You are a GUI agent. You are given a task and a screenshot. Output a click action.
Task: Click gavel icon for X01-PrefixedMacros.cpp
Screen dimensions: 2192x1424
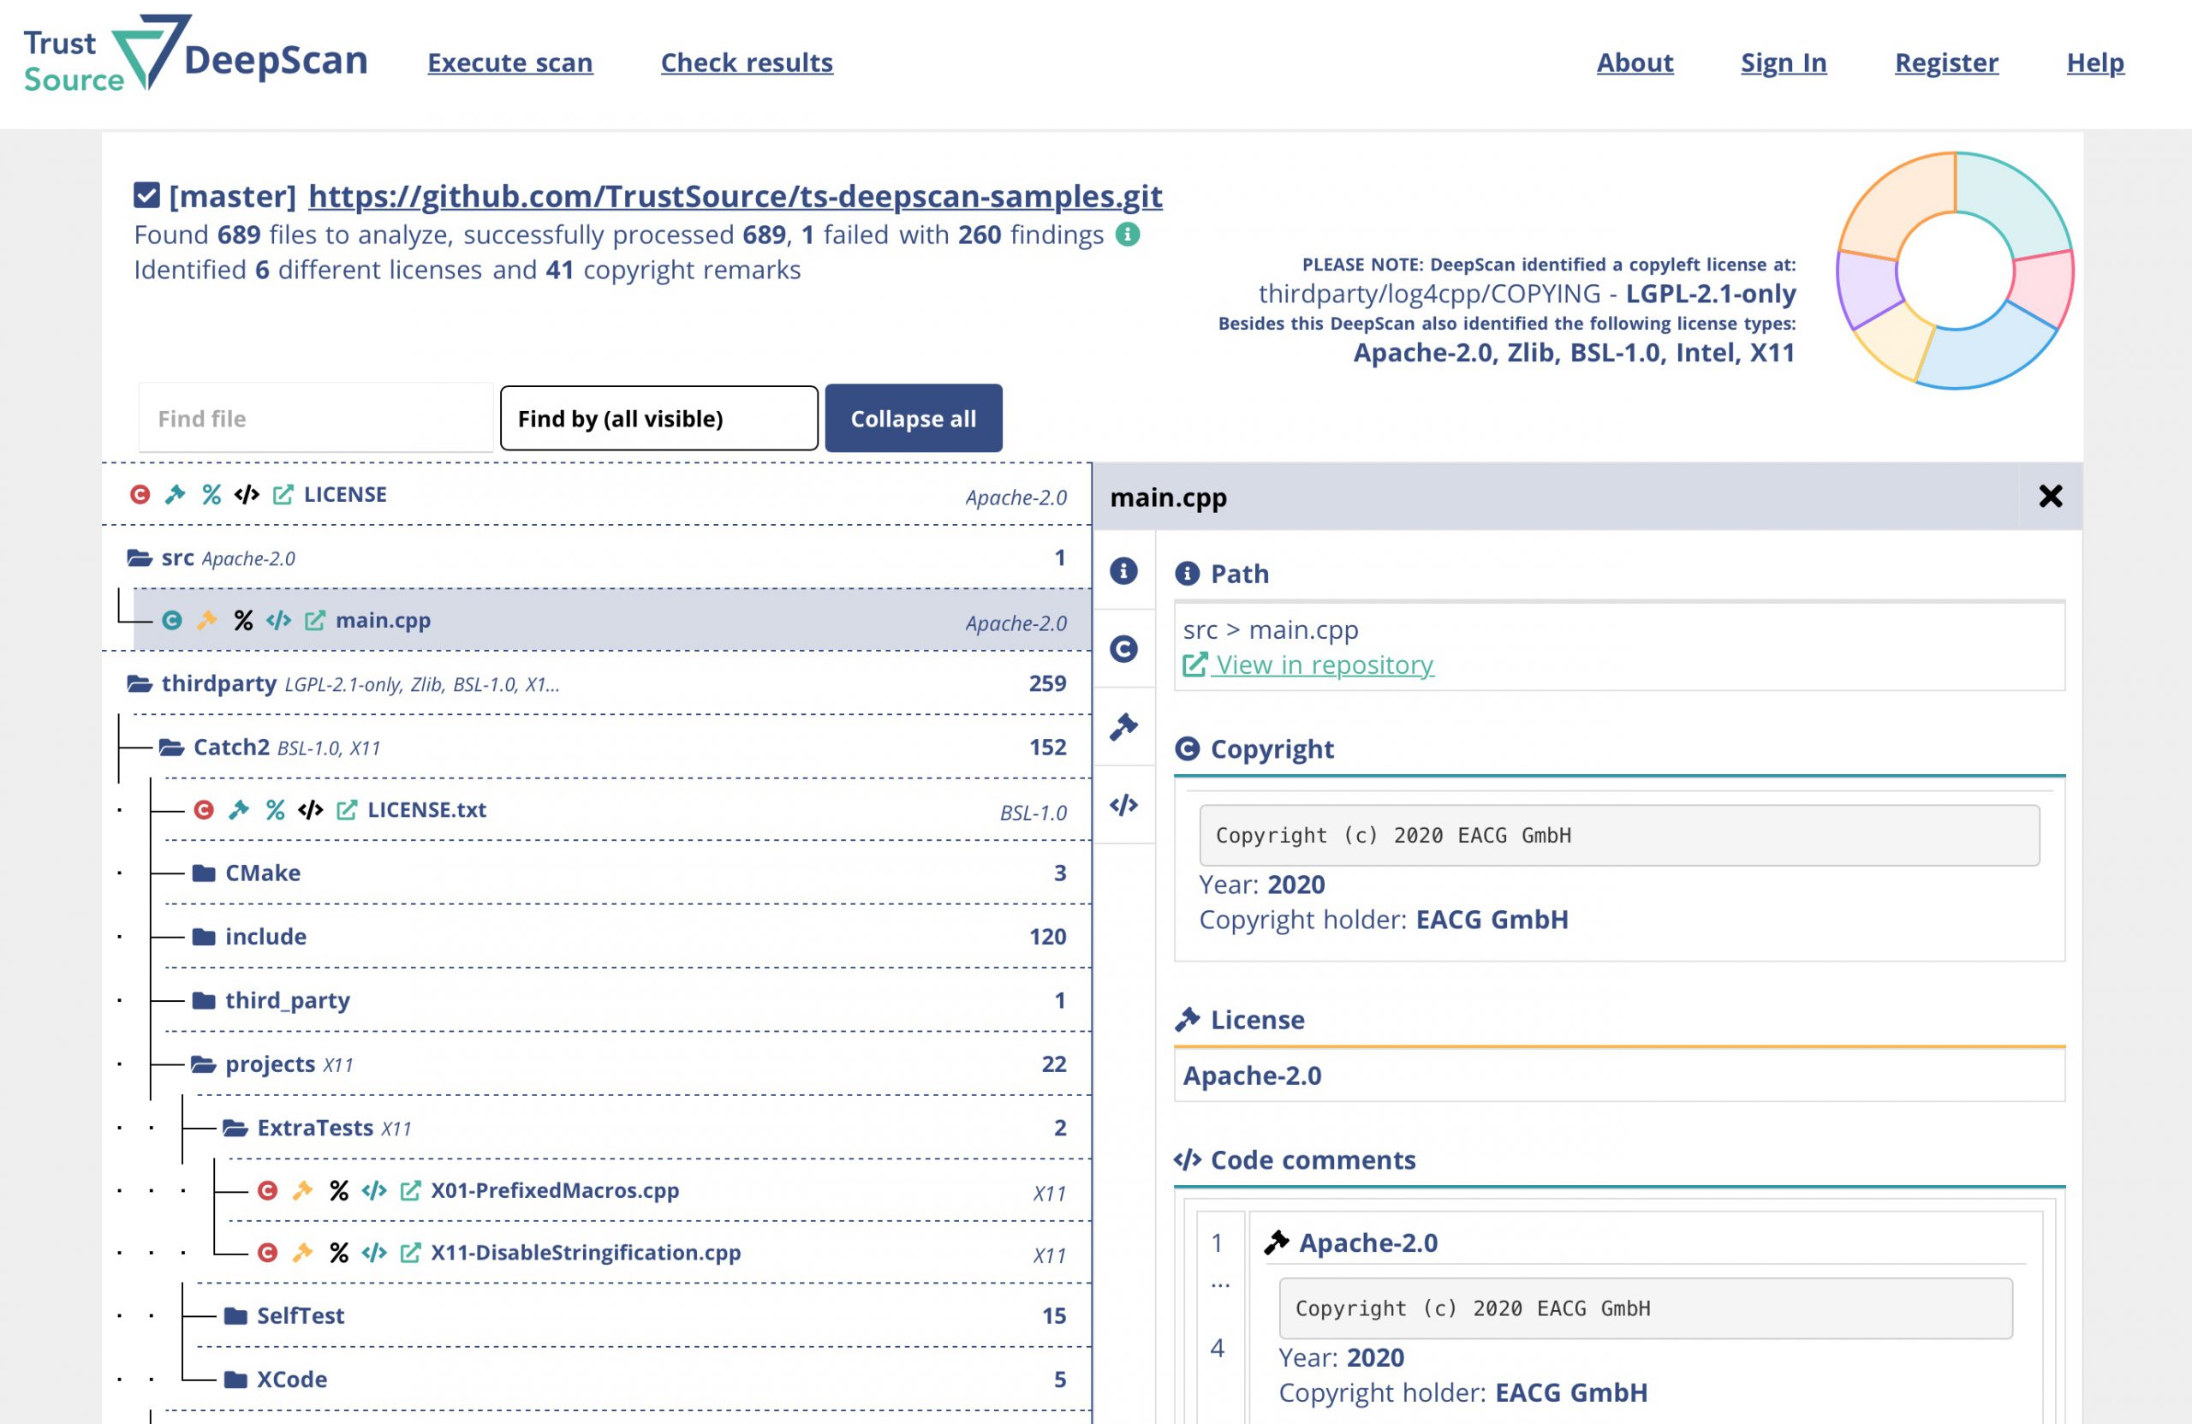pyautogui.click(x=303, y=1191)
